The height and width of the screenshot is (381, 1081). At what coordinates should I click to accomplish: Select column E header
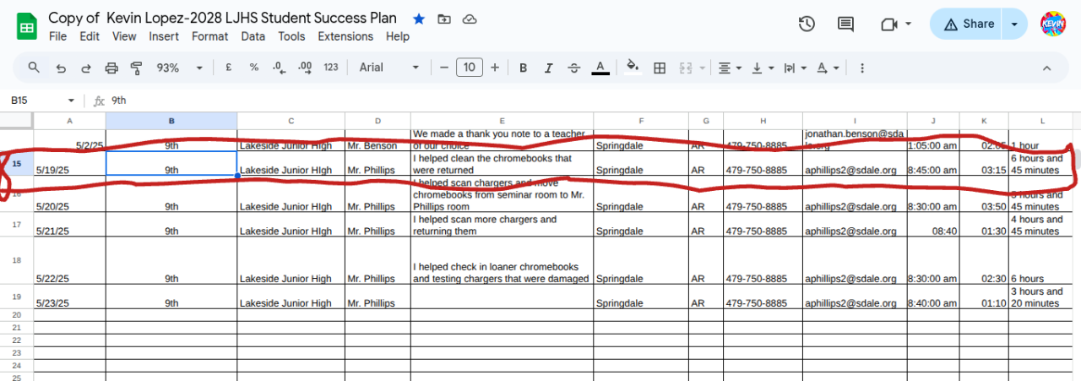click(x=502, y=122)
